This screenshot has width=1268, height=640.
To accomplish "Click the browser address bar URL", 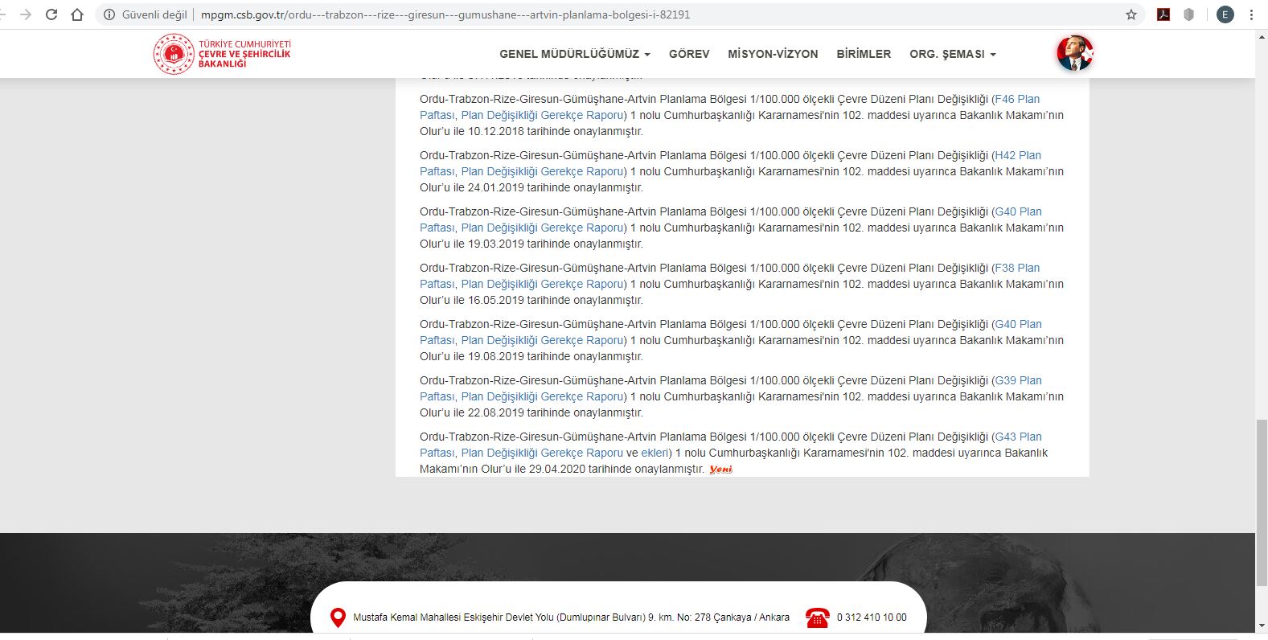I will point(445,14).
